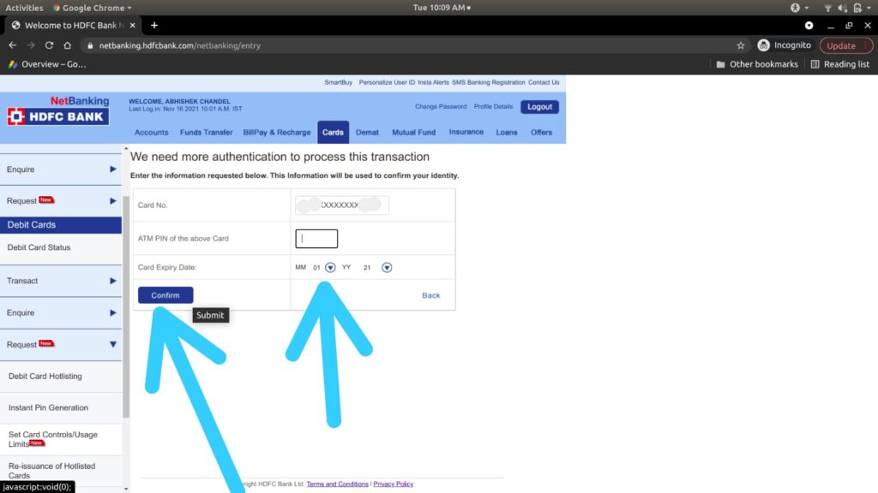Open Terms and Conditions link
878x493 pixels.
[337, 484]
